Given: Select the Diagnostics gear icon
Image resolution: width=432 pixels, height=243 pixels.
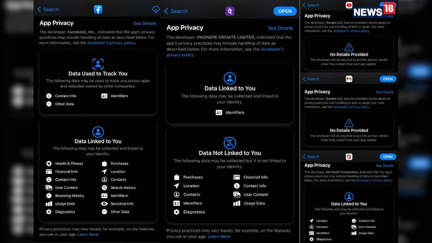Looking at the screenshot, I should (x=49, y=212).
